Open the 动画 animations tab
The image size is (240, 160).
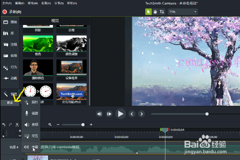click(x=10, y=78)
